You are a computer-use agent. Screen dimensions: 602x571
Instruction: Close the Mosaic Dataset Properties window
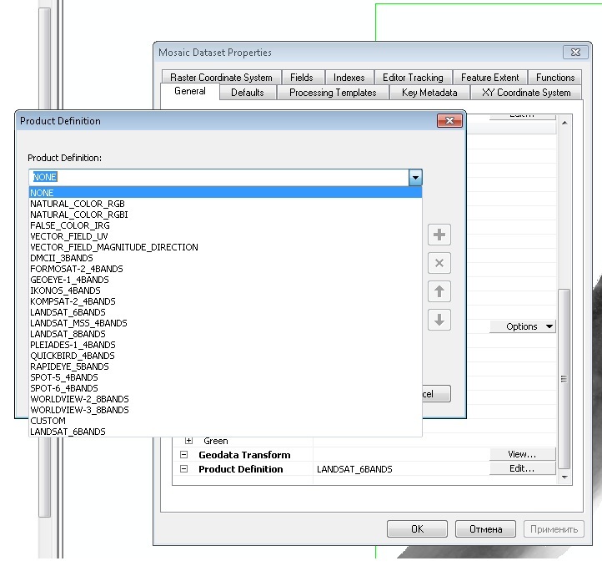[575, 53]
